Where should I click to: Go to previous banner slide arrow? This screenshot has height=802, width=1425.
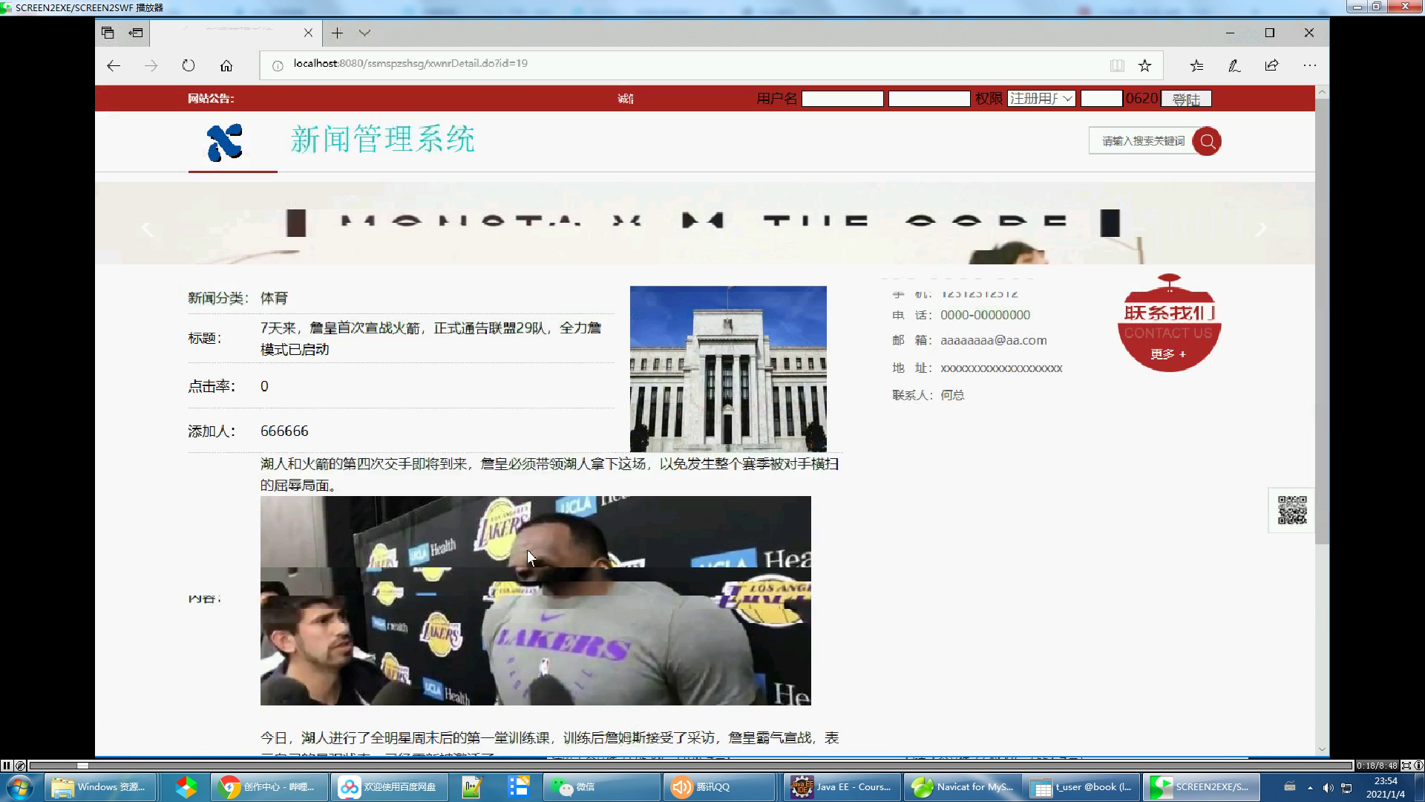(x=148, y=229)
